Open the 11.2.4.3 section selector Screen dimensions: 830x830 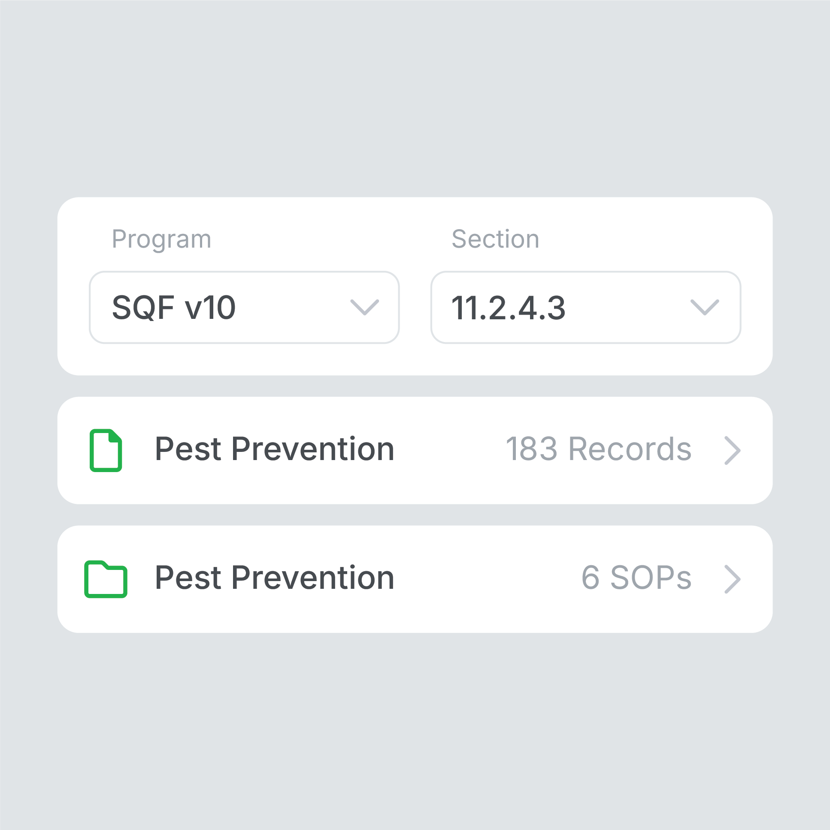pos(585,307)
